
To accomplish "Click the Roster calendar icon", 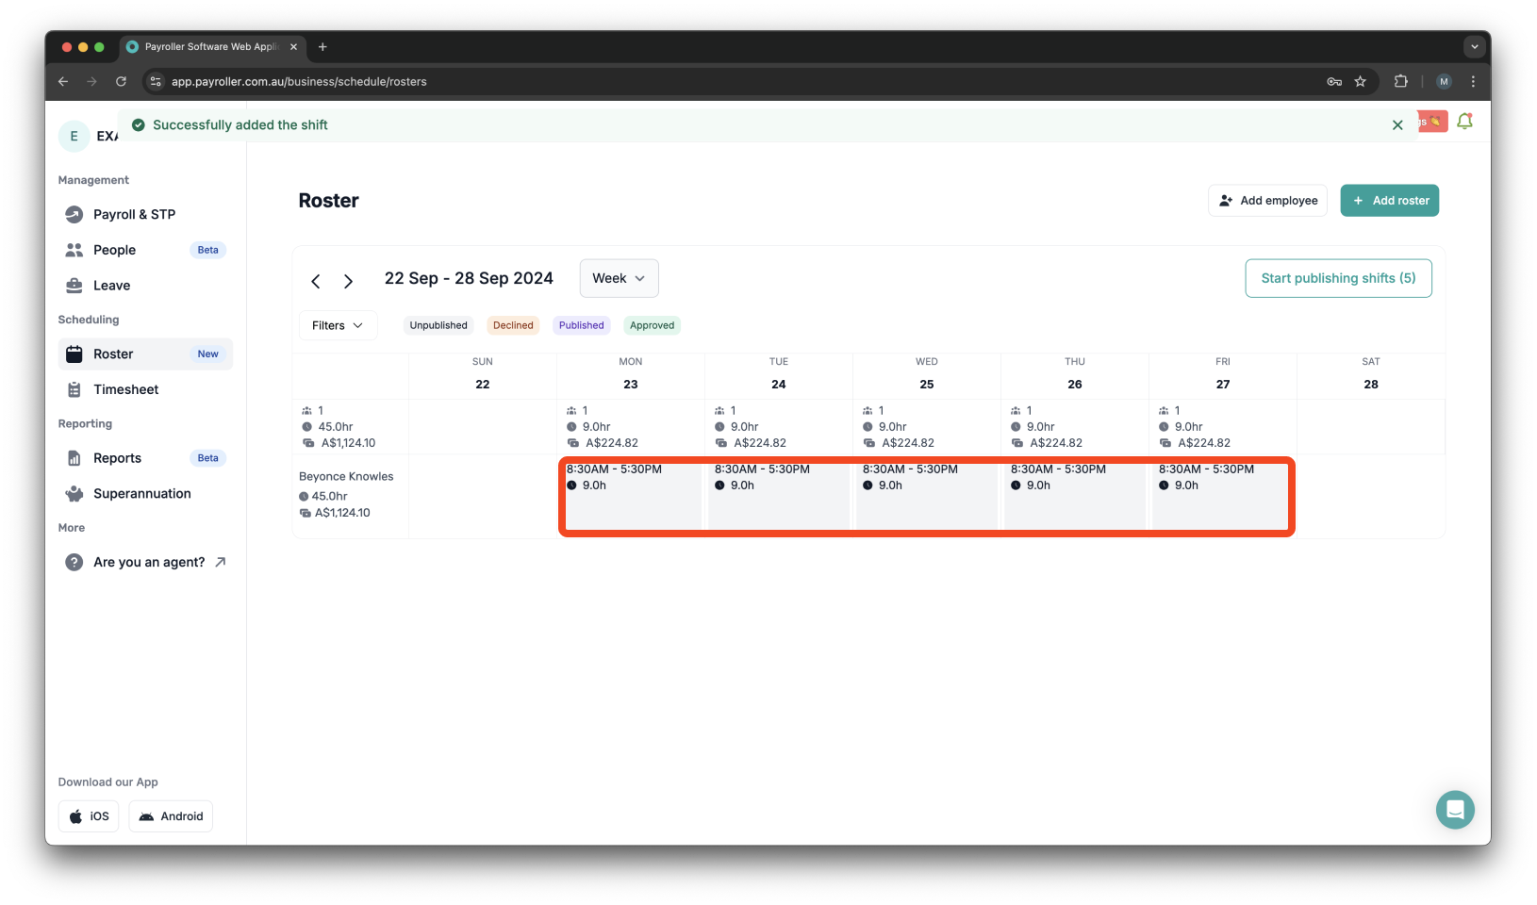I will pos(74,354).
